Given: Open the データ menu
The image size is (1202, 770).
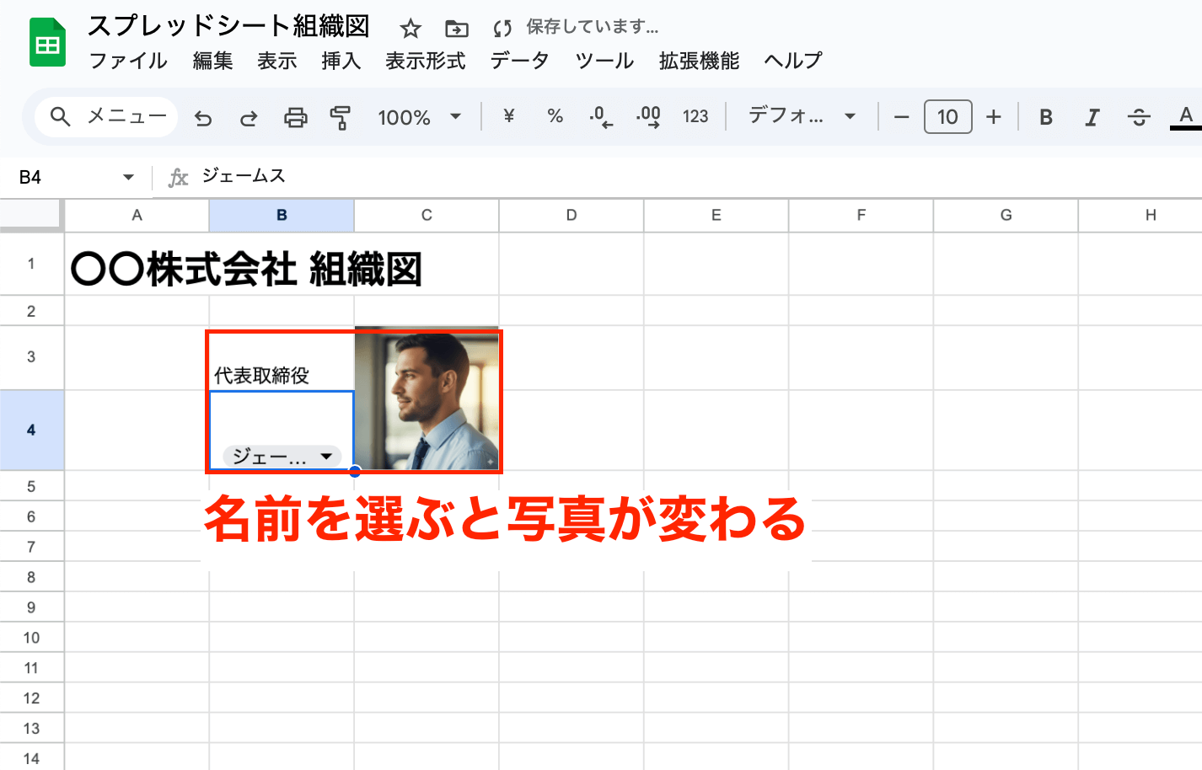Looking at the screenshot, I should (x=518, y=61).
